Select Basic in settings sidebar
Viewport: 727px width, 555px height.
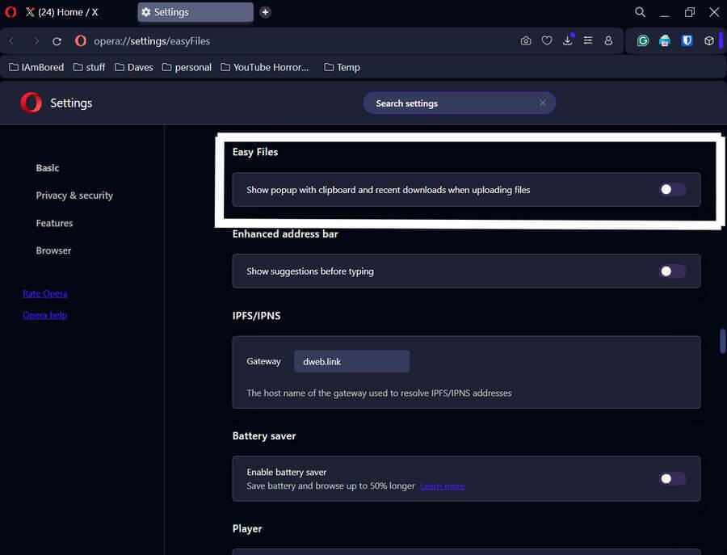[x=48, y=168]
